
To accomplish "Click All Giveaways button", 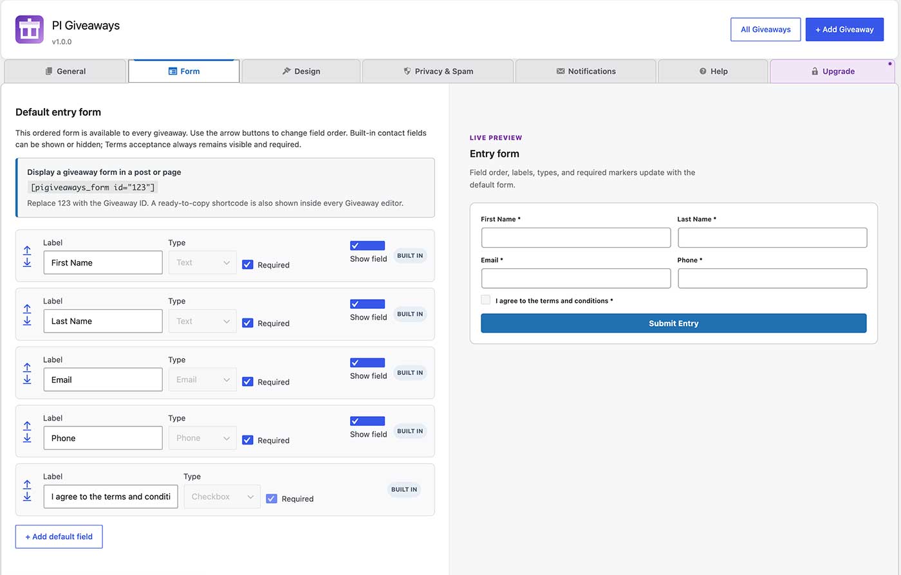I will (x=766, y=30).
